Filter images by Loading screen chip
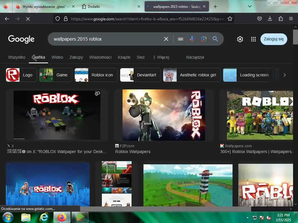298x223 pixels. [x=248, y=75]
